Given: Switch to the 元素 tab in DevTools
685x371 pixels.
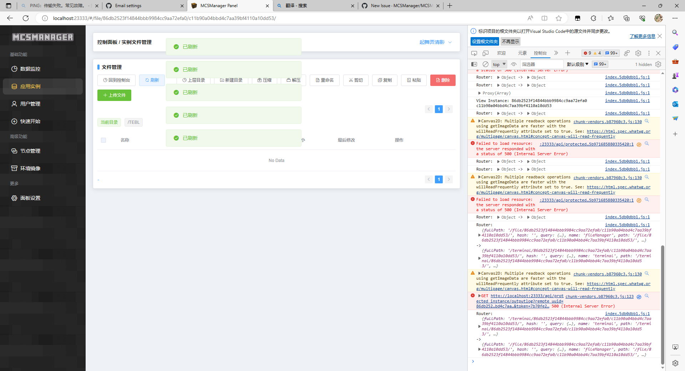Looking at the screenshot, I should (x=522, y=53).
